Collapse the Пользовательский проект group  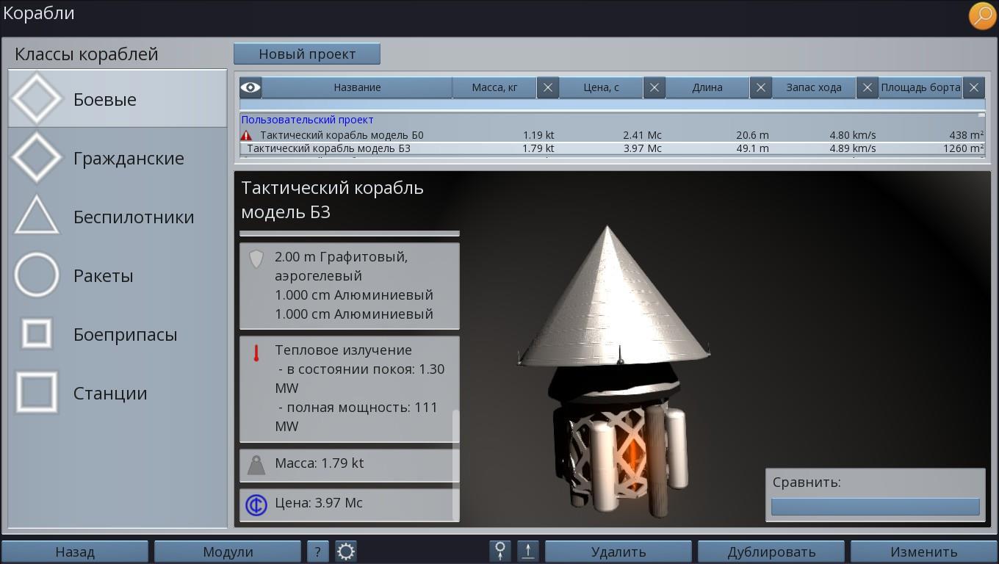pos(307,120)
